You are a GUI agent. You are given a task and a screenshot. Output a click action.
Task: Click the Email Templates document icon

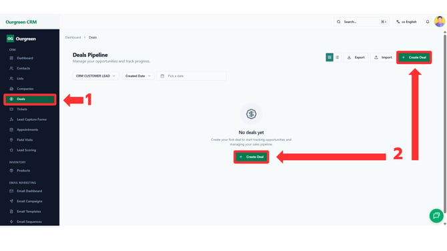11,212
